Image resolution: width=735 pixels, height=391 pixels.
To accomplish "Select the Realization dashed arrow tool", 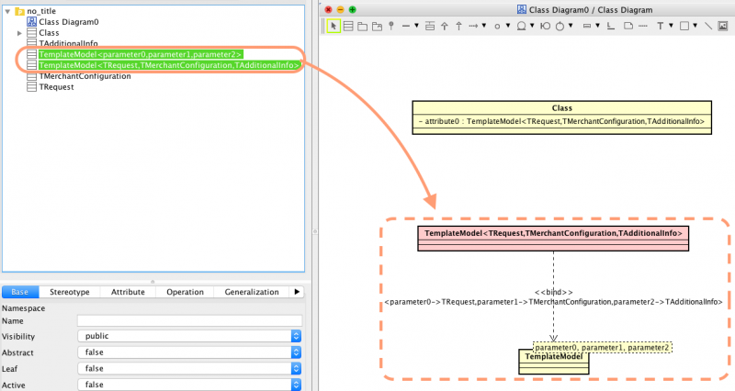I will [458, 27].
